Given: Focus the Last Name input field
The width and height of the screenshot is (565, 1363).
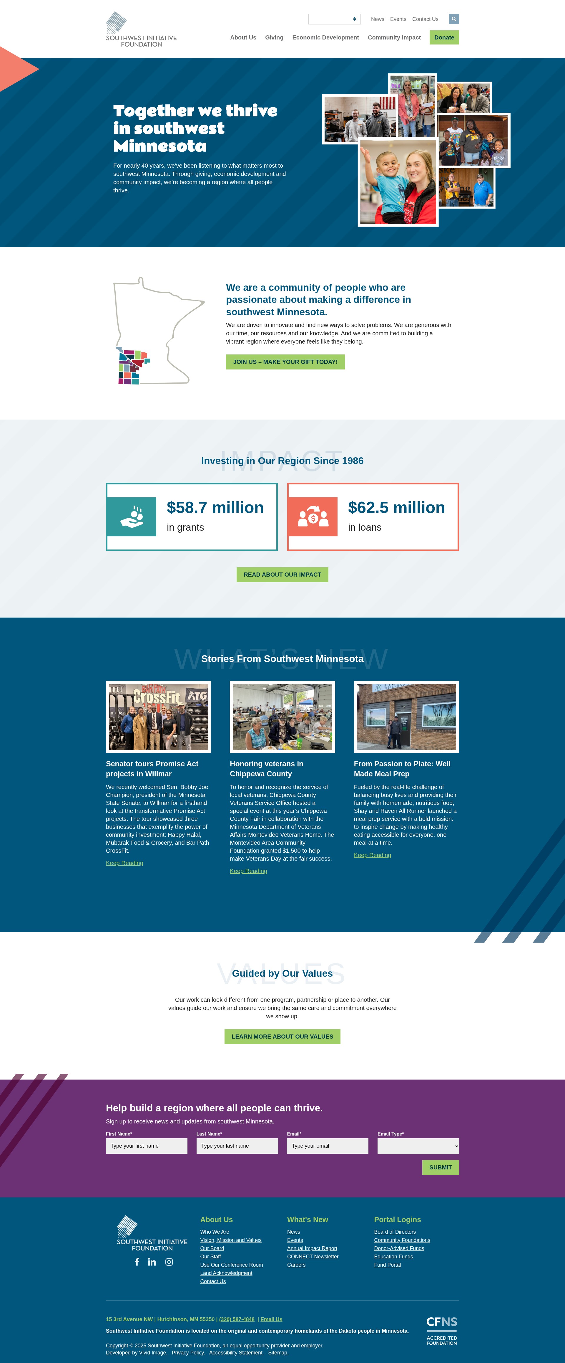Looking at the screenshot, I should click(237, 1146).
